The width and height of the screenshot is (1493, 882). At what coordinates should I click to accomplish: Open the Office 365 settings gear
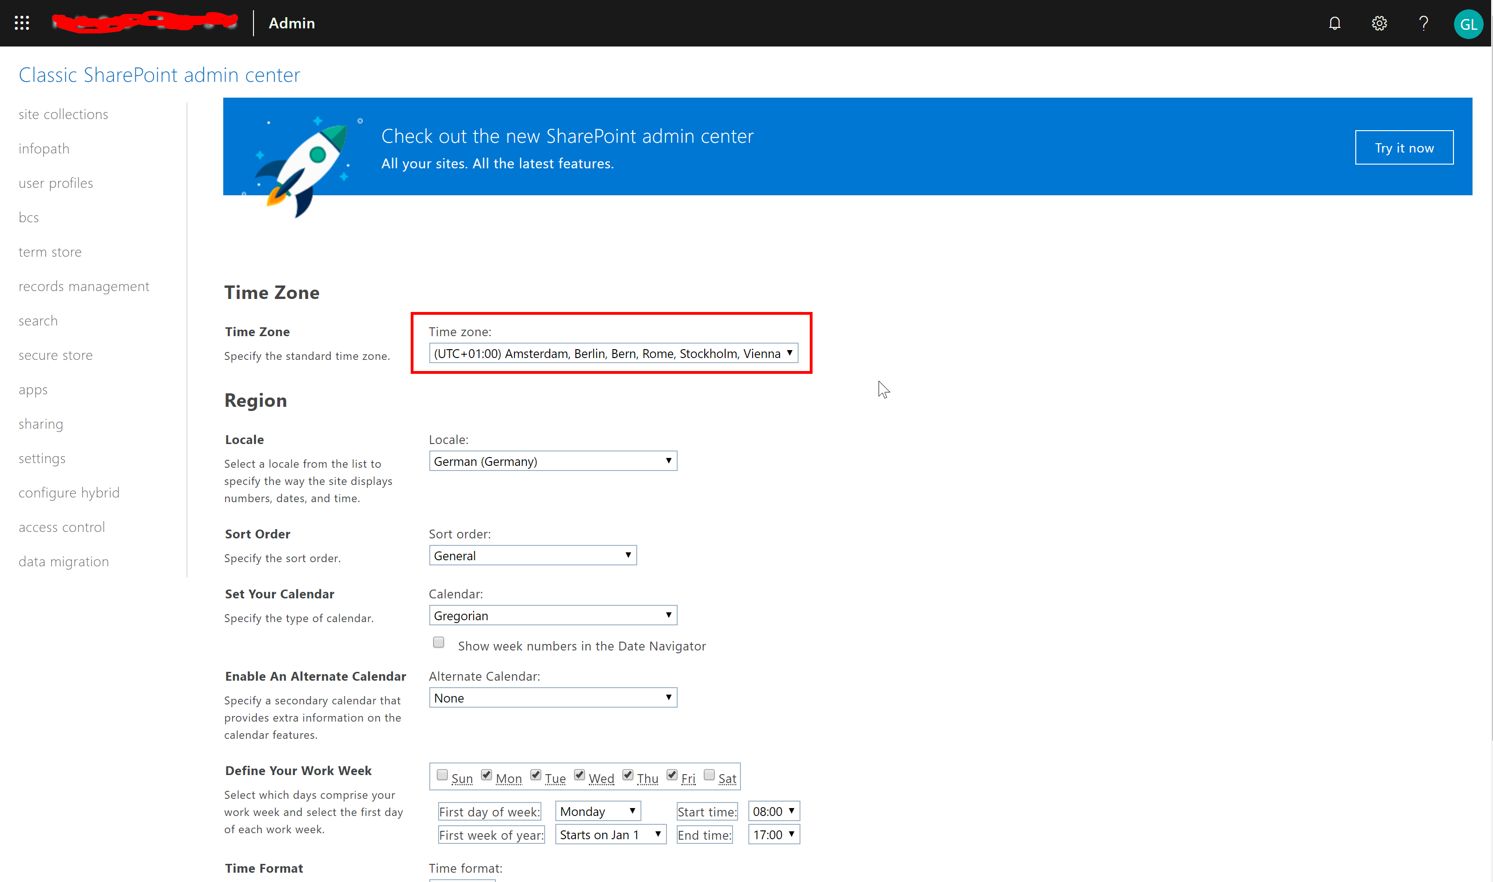click(1379, 23)
